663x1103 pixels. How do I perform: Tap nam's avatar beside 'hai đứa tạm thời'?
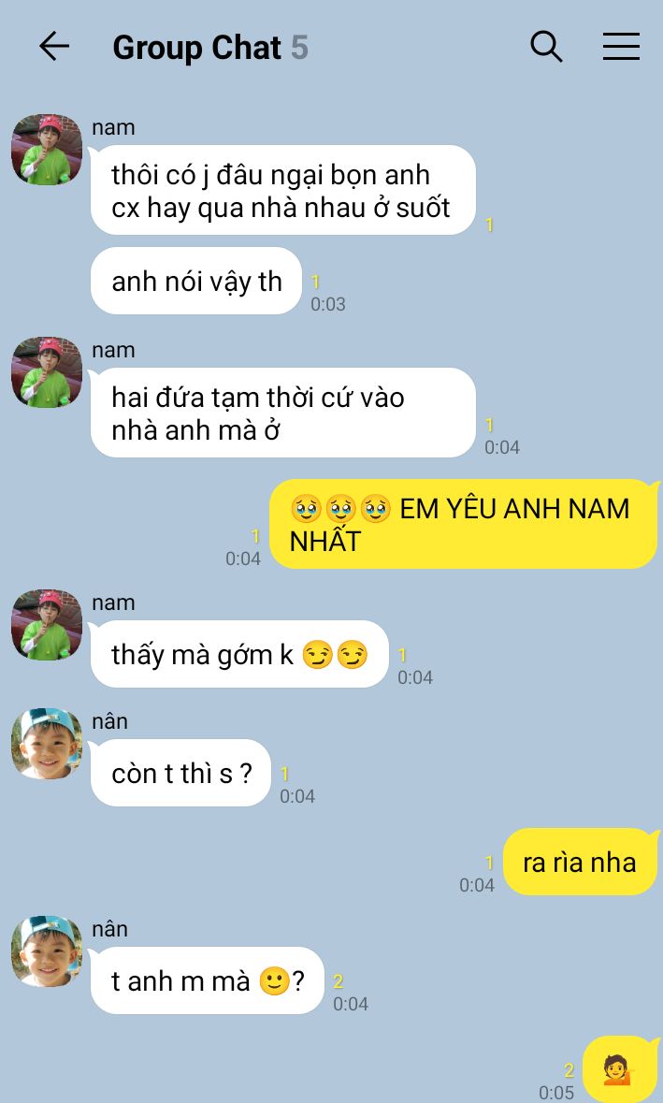click(47, 372)
